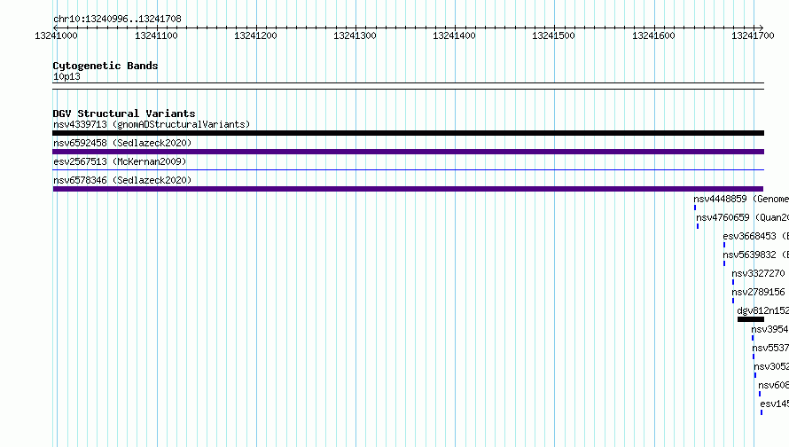Image resolution: width=789 pixels, height=447 pixels.
Task: Open the nsv3052 variant label
Action: (771, 366)
